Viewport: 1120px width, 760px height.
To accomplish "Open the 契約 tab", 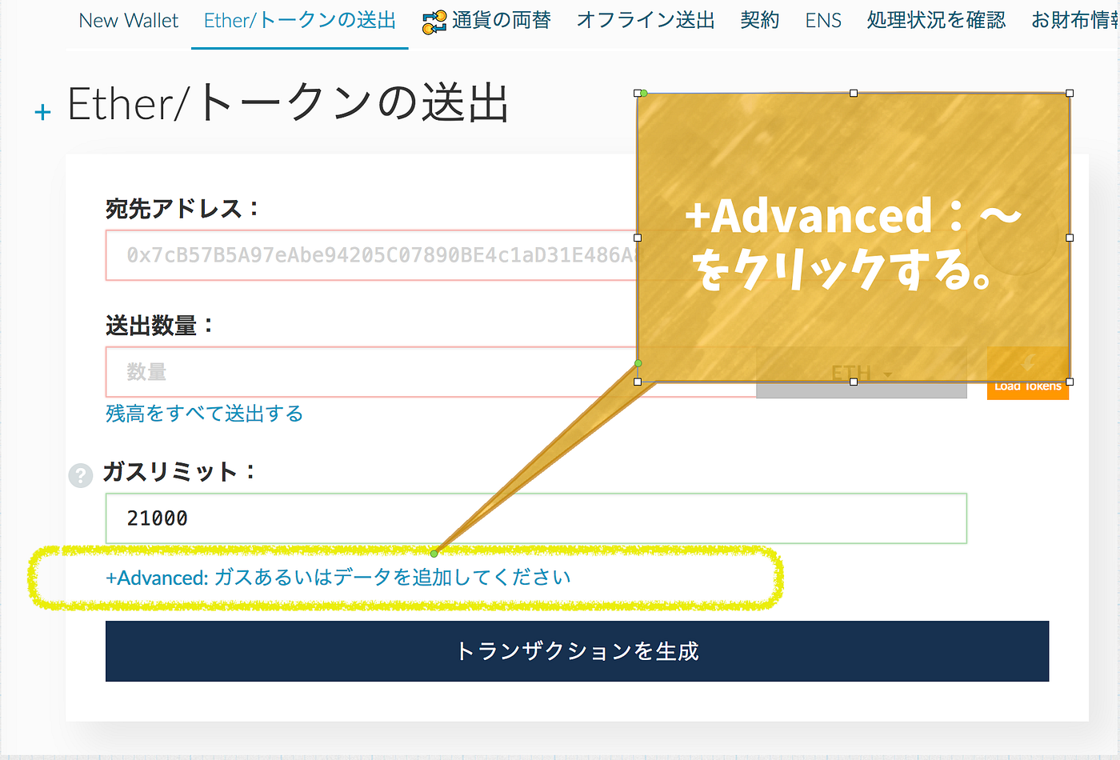I will pyautogui.click(x=760, y=21).
